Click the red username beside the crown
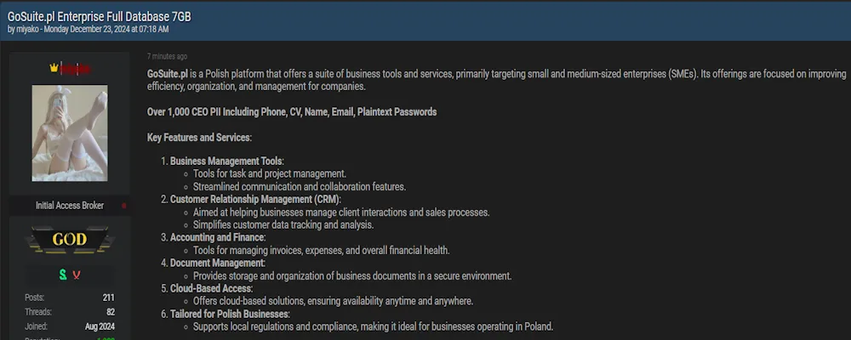The height and width of the screenshot is (340, 851). [x=75, y=68]
